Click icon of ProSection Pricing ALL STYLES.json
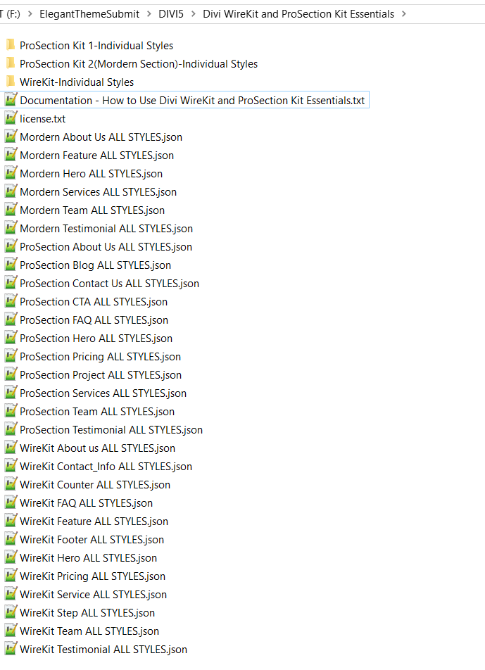485x670 pixels. coord(11,356)
